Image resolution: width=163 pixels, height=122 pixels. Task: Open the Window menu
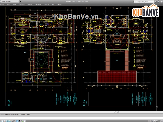click(x=46, y=4)
